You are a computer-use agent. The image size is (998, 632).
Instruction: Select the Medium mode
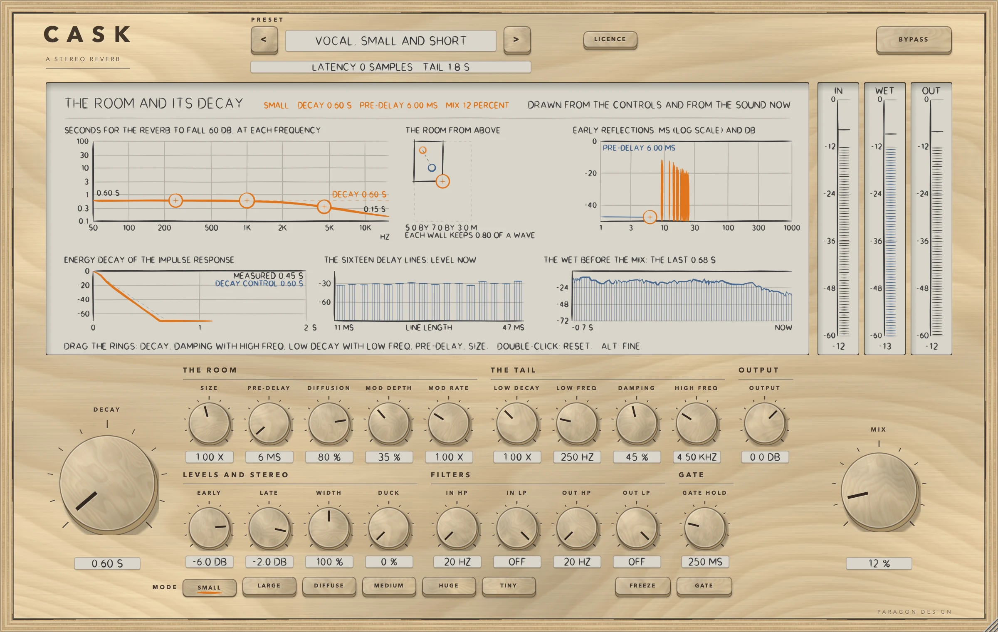tap(389, 586)
